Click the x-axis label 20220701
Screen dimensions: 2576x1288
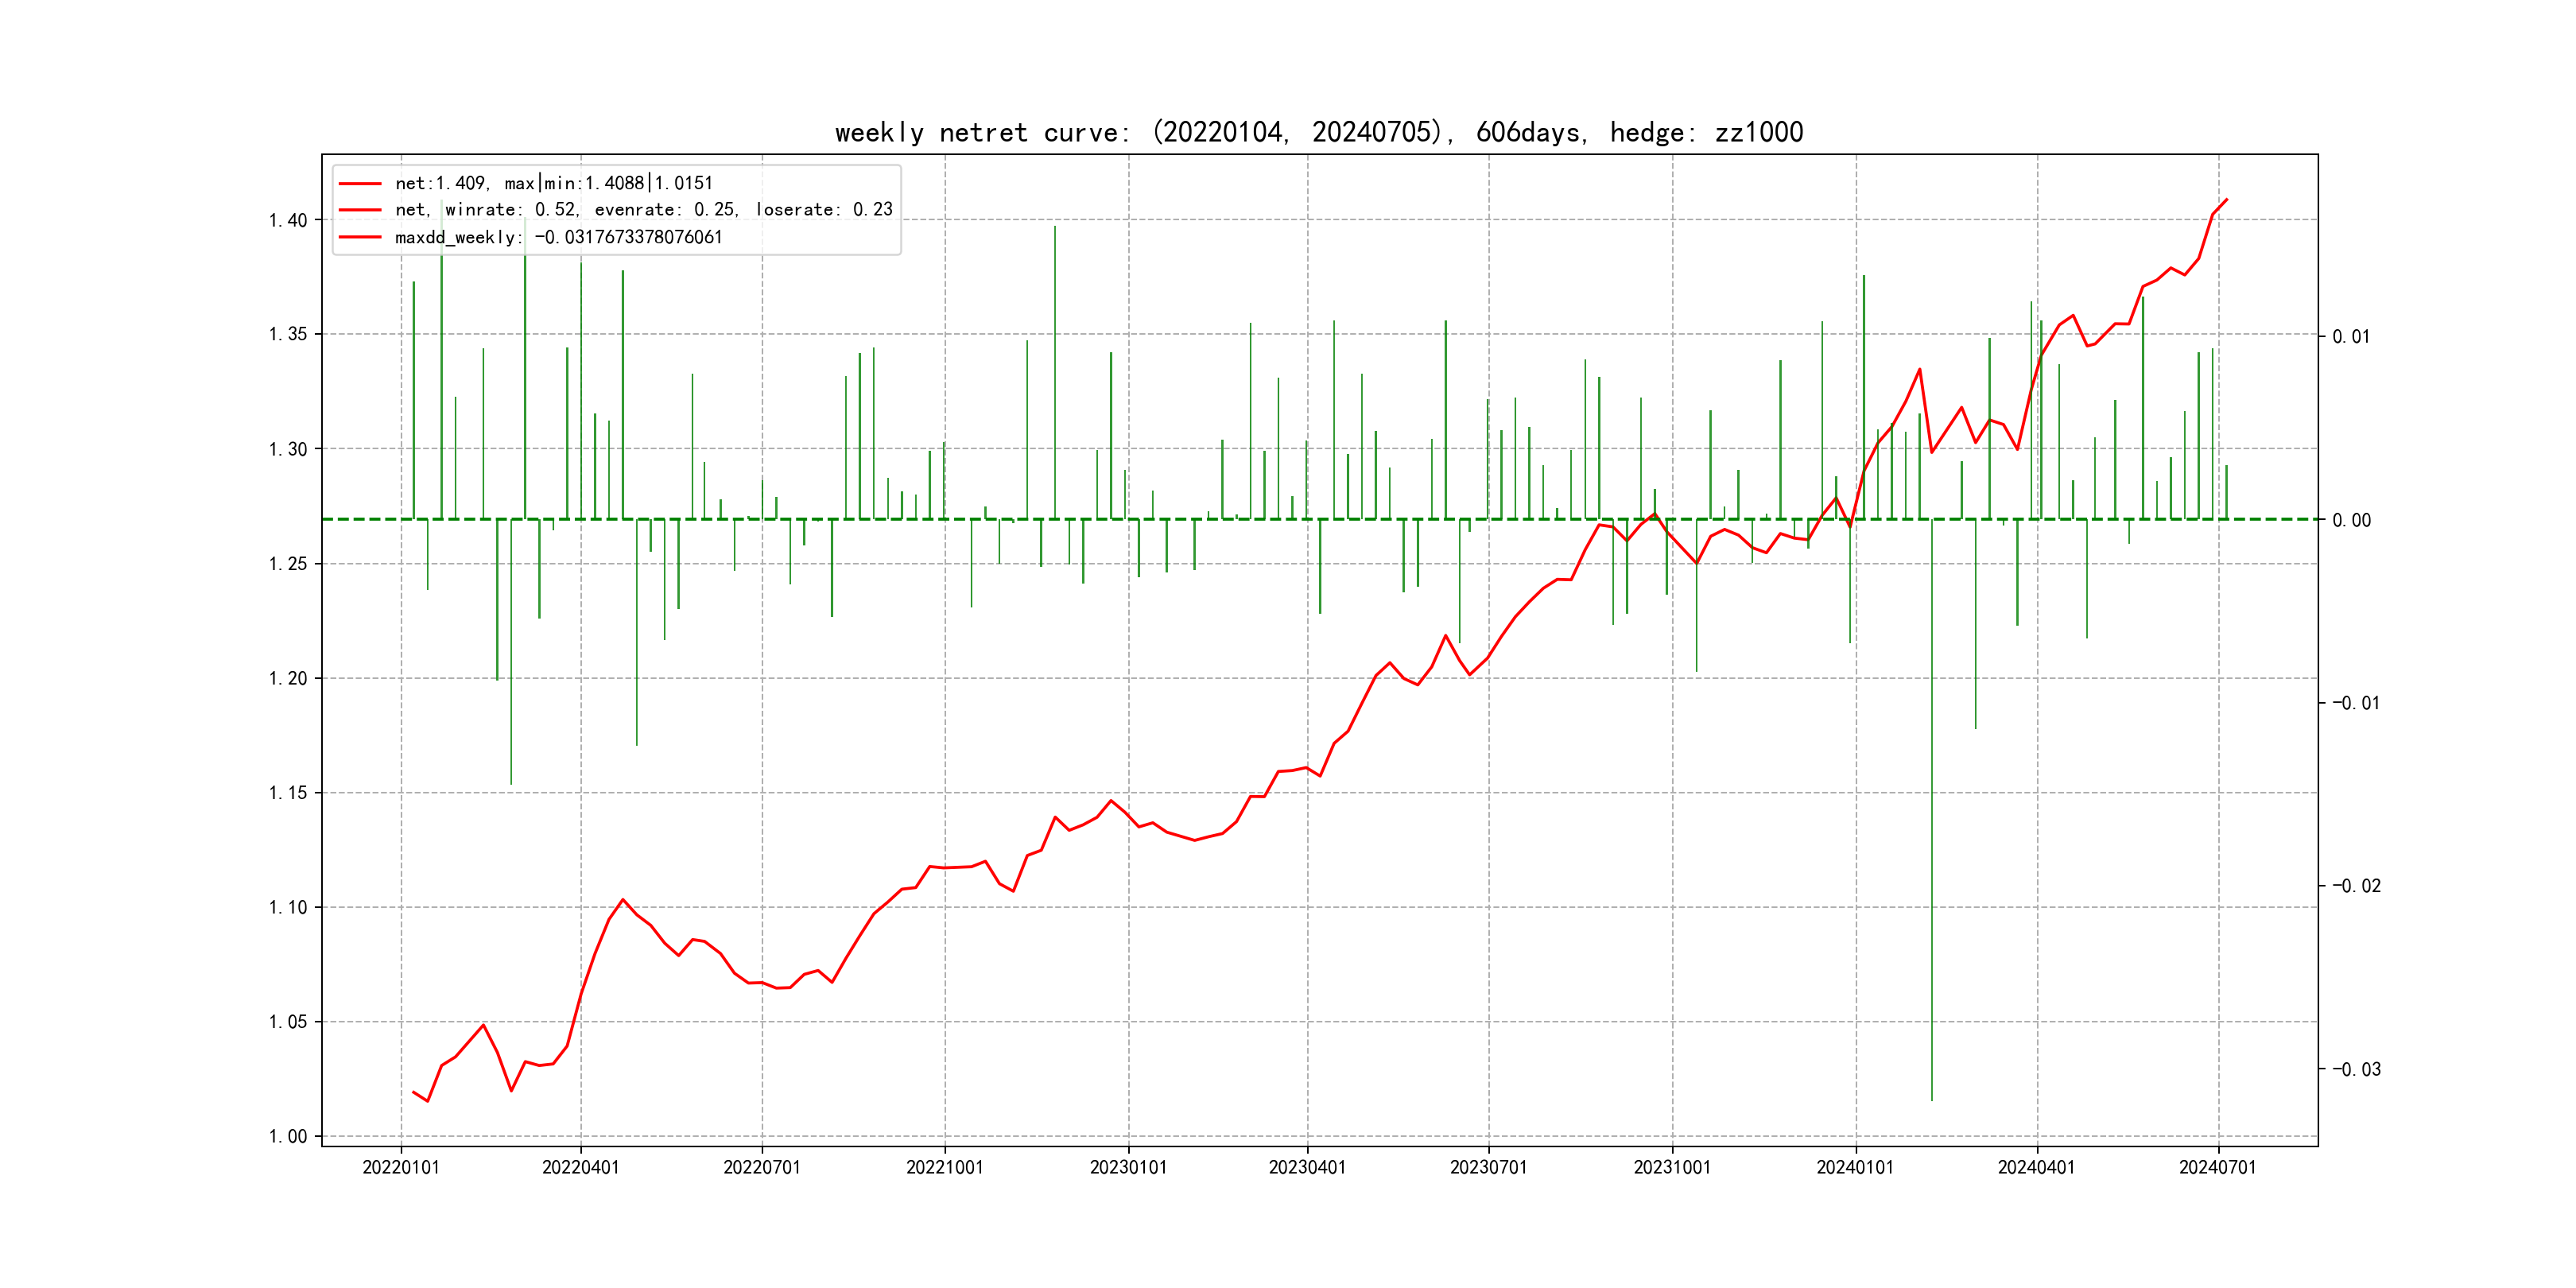click(762, 1167)
